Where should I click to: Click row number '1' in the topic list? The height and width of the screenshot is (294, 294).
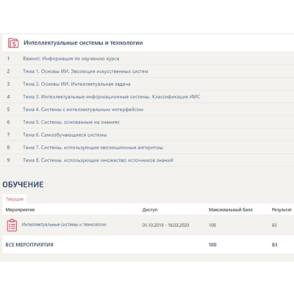tap(8, 59)
